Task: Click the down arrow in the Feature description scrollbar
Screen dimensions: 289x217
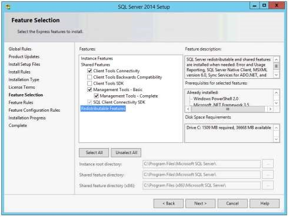Action: [276, 75]
